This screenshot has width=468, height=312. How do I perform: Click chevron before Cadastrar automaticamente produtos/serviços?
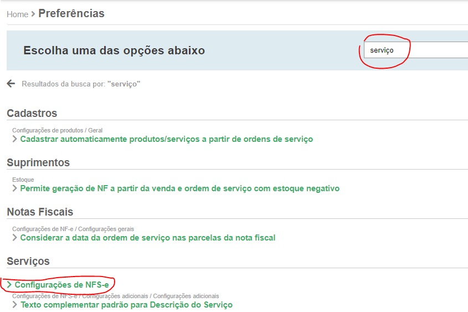[15, 139]
